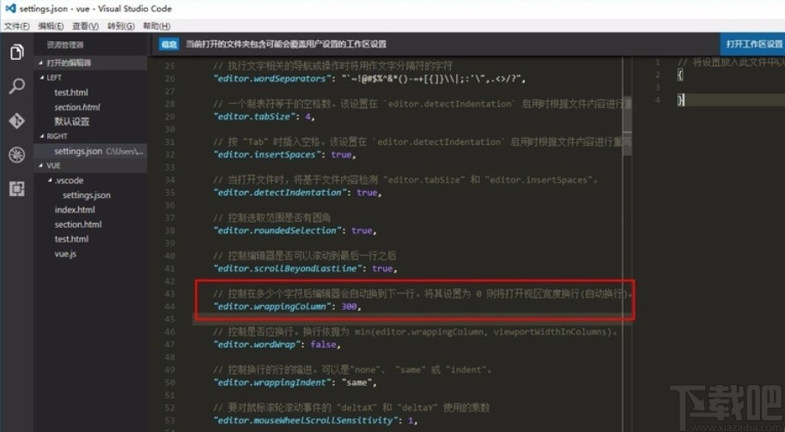The image size is (785, 432).
Task: Click the 资源管理器 panel title
Action: pyautogui.click(x=65, y=45)
